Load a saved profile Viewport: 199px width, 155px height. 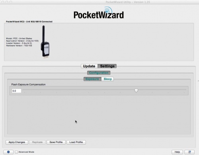pyautogui.click(x=76, y=142)
